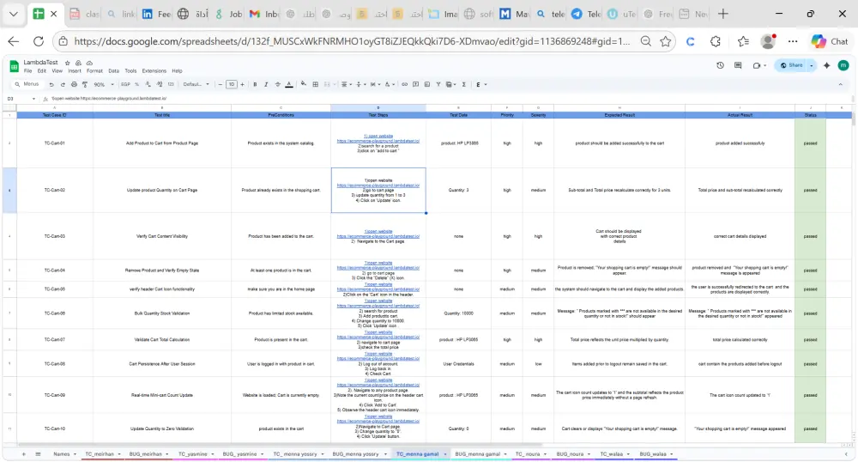This screenshot has width=858, height=462.
Task: Star the LambdaTest document
Action: coord(67,63)
